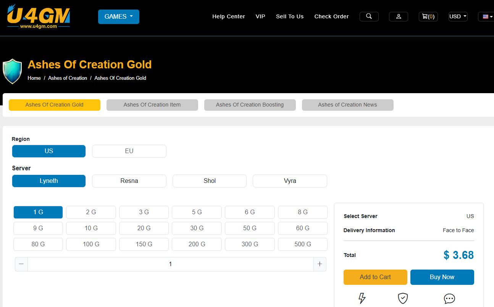
Task: Open the flag language selector
Action: coord(486,16)
